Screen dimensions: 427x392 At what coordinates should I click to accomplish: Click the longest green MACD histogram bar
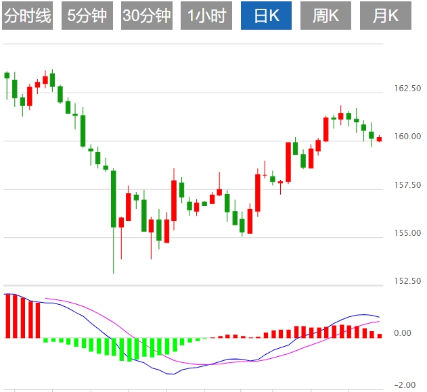coord(129,349)
